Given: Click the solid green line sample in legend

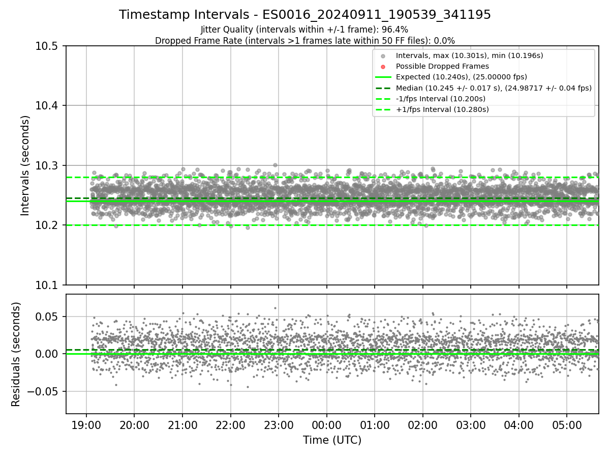Looking at the screenshot, I should [x=383, y=77].
